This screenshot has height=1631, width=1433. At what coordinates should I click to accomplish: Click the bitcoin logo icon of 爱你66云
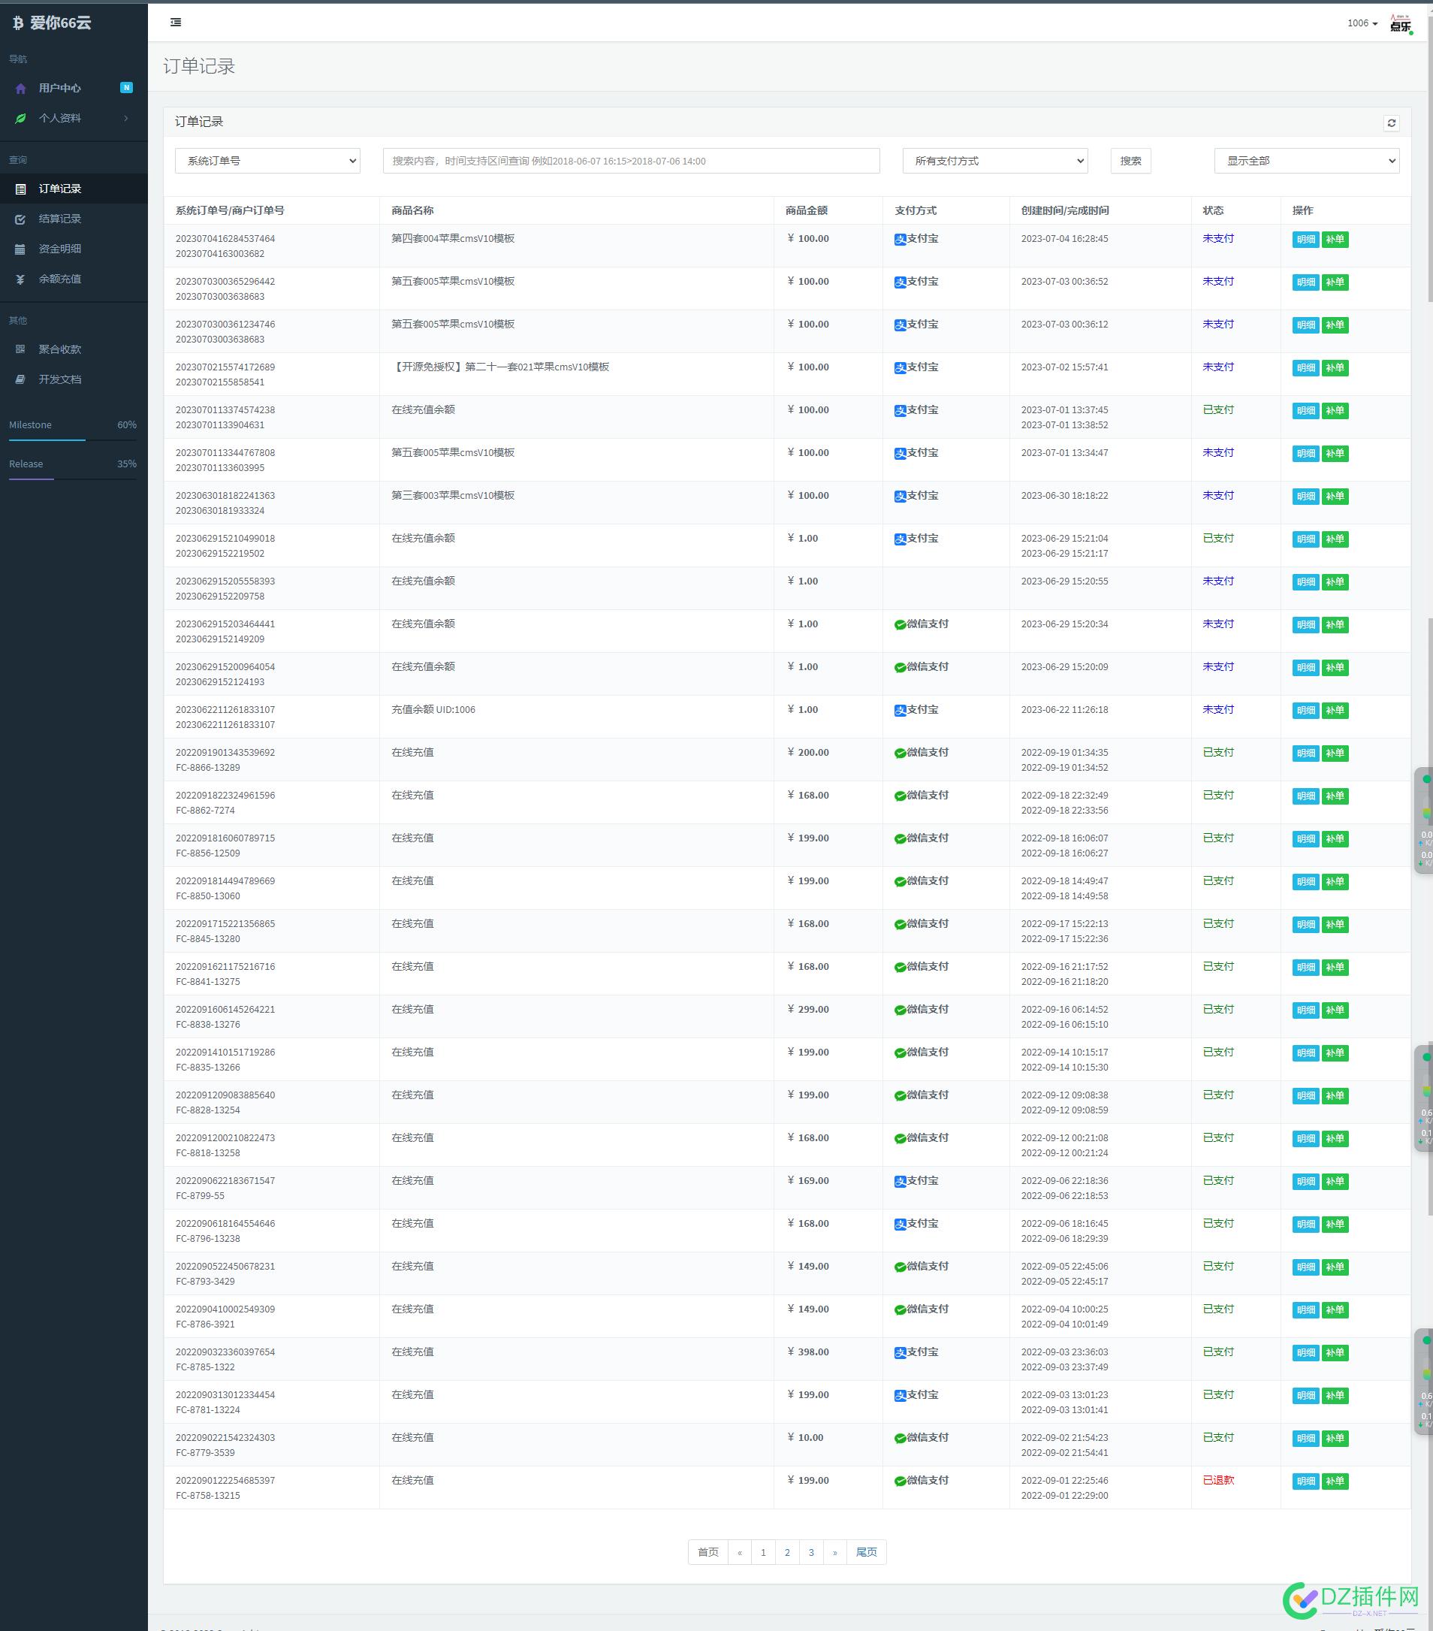coord(17,23)
